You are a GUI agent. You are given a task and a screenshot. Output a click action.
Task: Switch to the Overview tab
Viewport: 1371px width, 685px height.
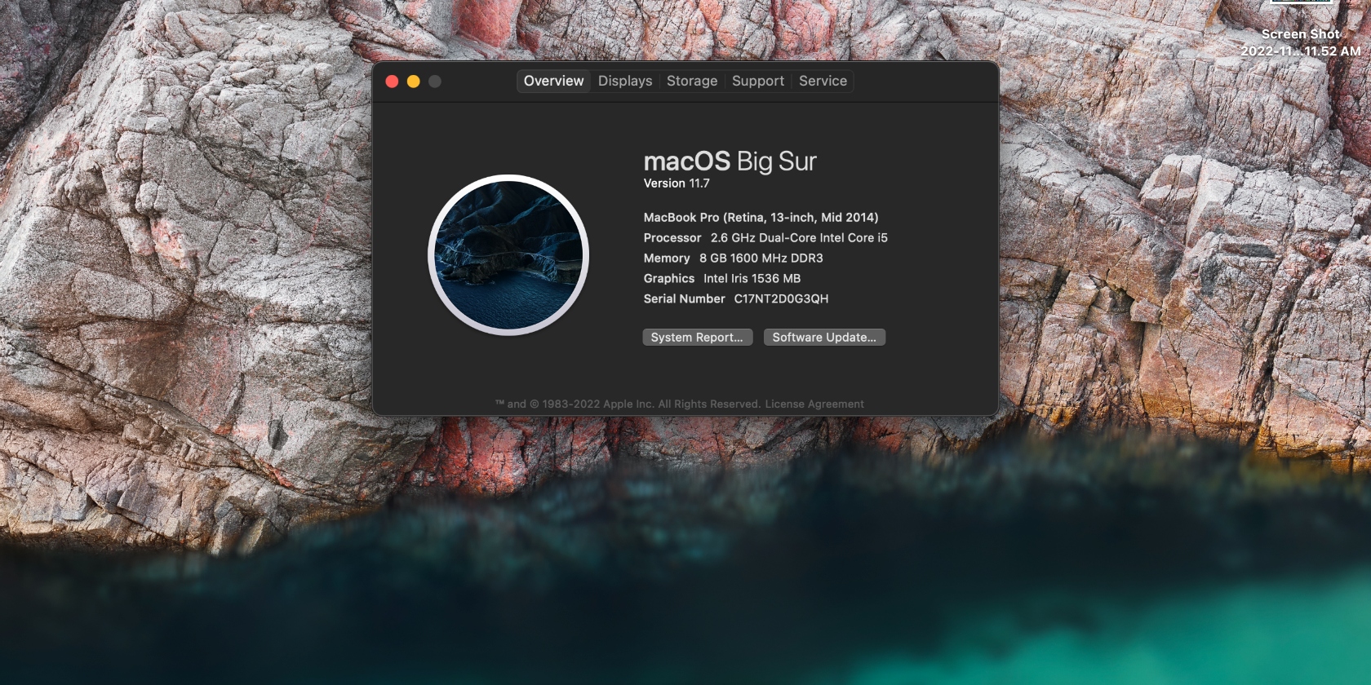(553, 81)
